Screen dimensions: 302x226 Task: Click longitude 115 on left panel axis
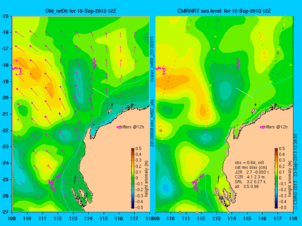(104, 218)
